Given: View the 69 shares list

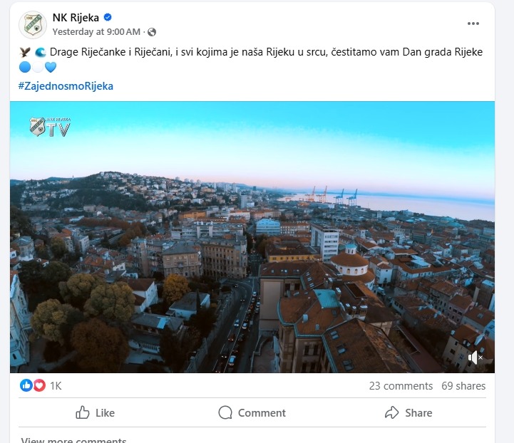Looking at the screenshot, I should coord(463,386).
